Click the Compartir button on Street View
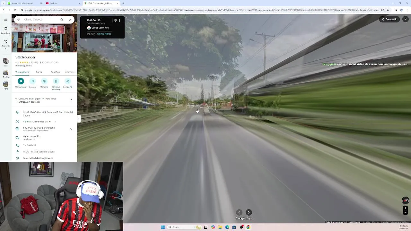Image resolution: width=411 pixels, height=231 pixels. pos(389,19)
